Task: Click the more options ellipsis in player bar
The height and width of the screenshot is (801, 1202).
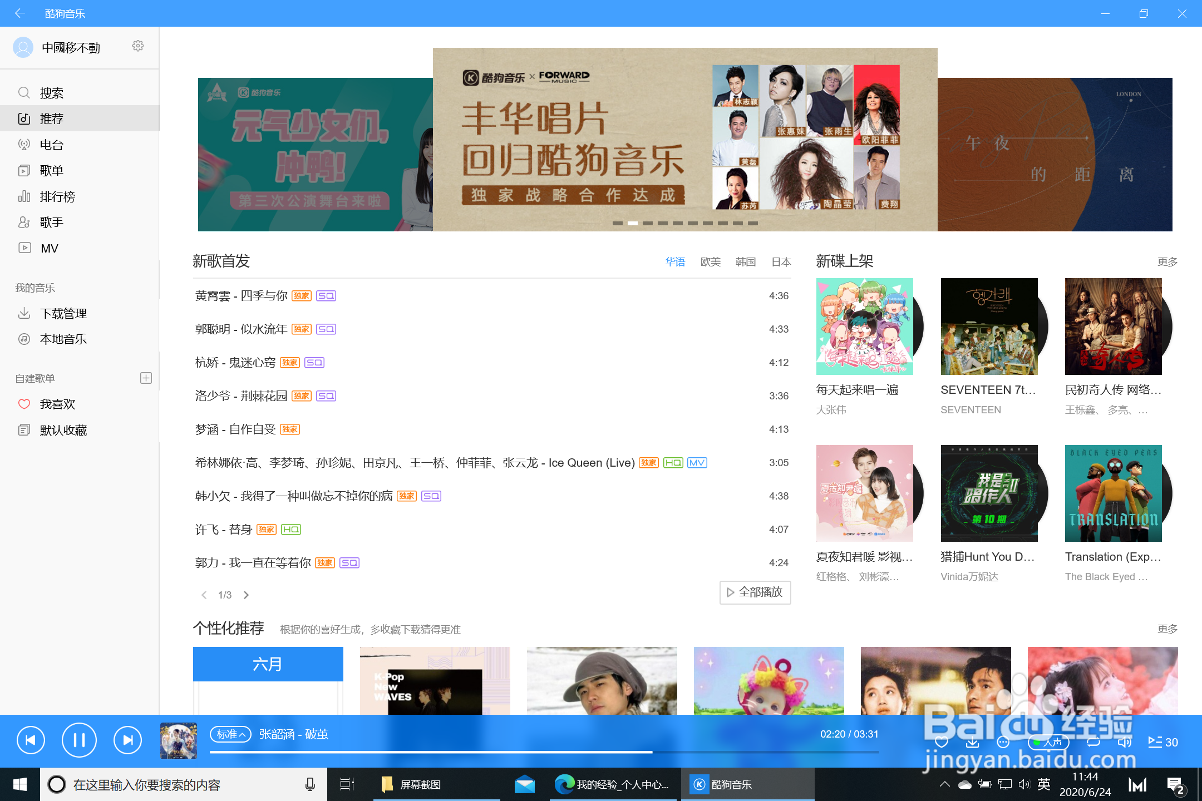Action: [1003, 741]
